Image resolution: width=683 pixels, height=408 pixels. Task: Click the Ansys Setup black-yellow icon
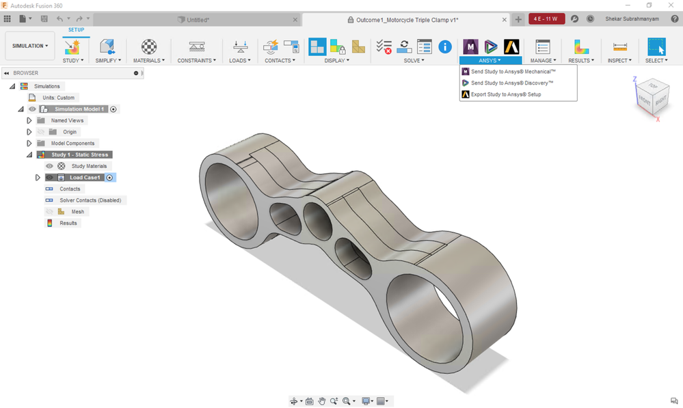click(x=511, y=46)
